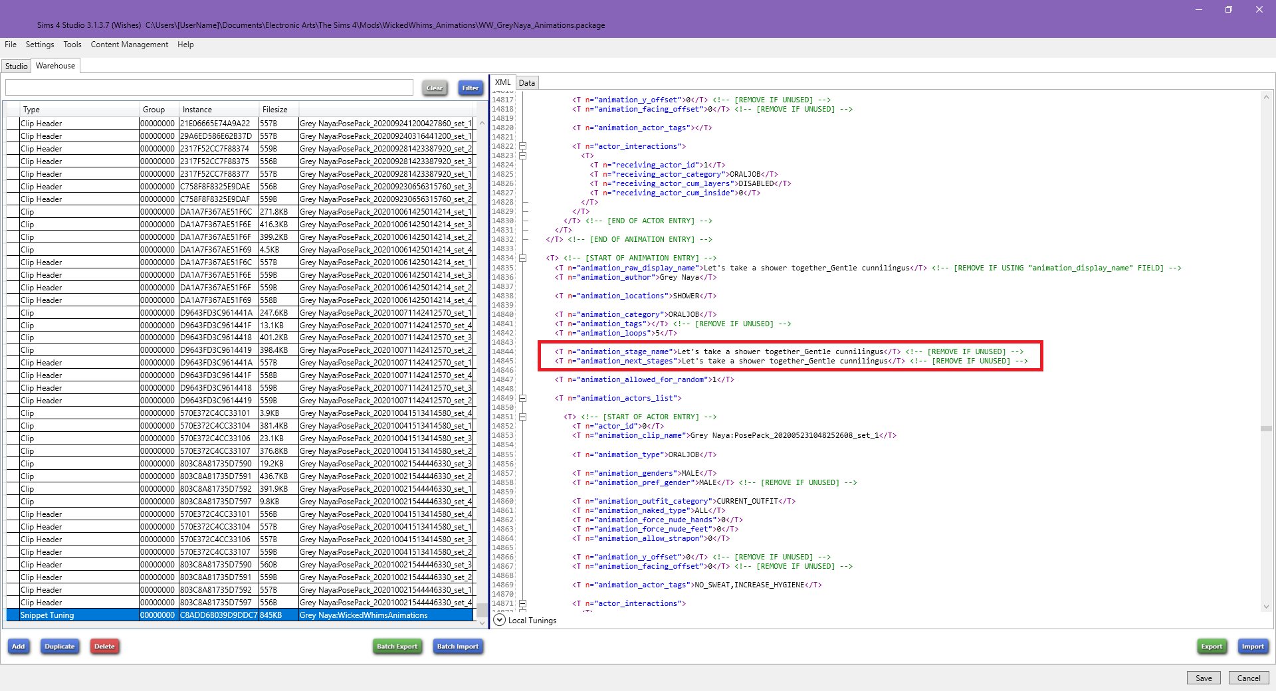The height and width of the screenshot is (691, 1276).
Task: Save the package with Save
Action: click(1204, 678)
